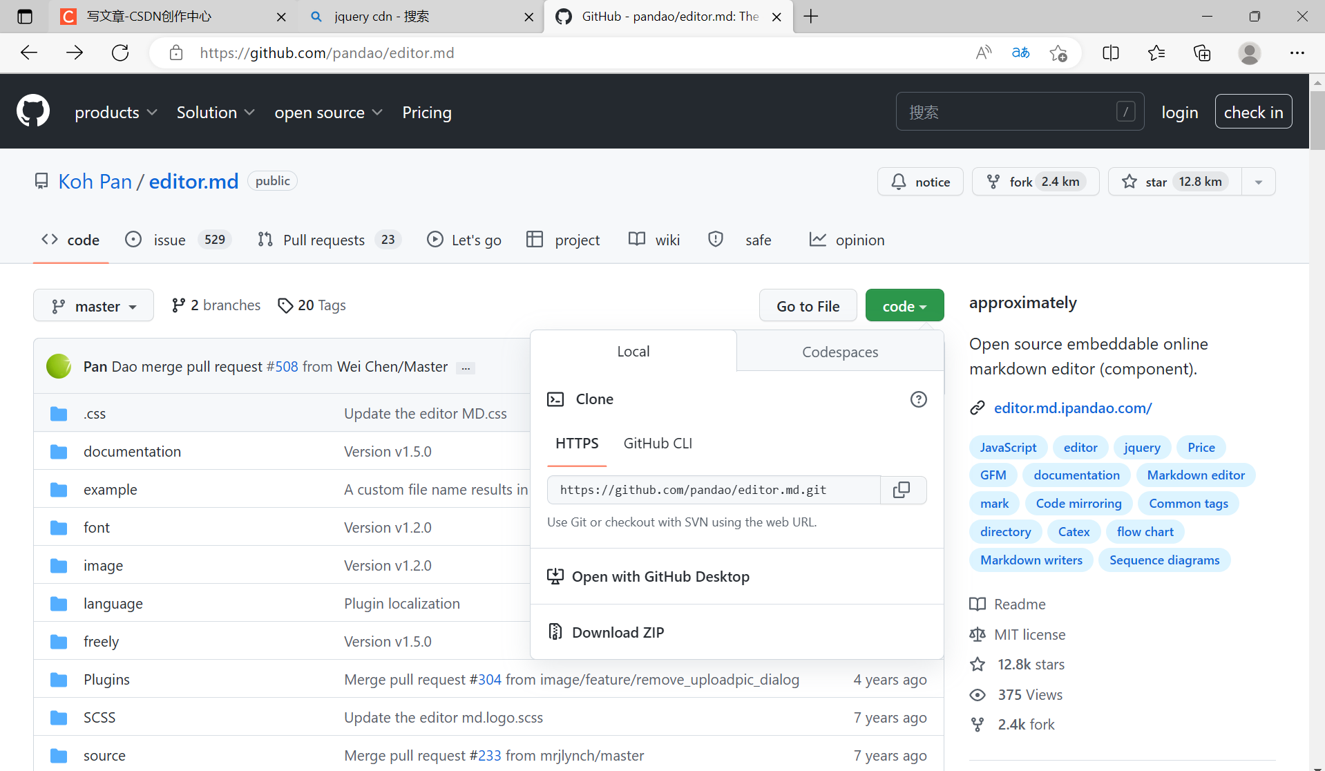Image resolution: width=1325 pixels, height=771 pixels.
Task: Select the HTTPS clone option
Action: [577, 444]
